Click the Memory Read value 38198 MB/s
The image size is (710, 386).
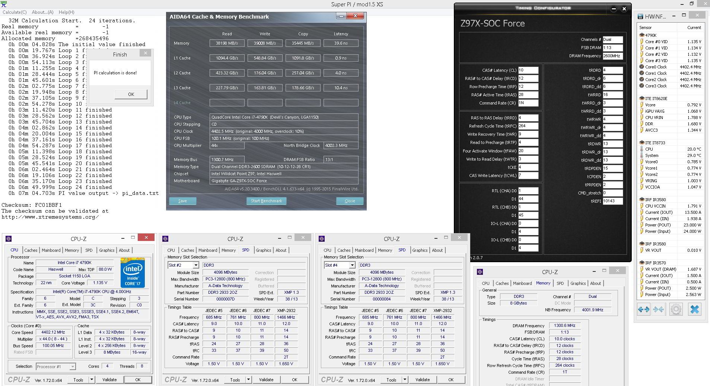[227, 43]
